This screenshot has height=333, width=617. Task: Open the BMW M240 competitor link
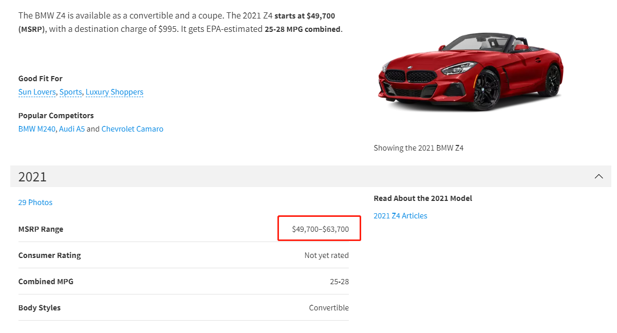(36, 129)
